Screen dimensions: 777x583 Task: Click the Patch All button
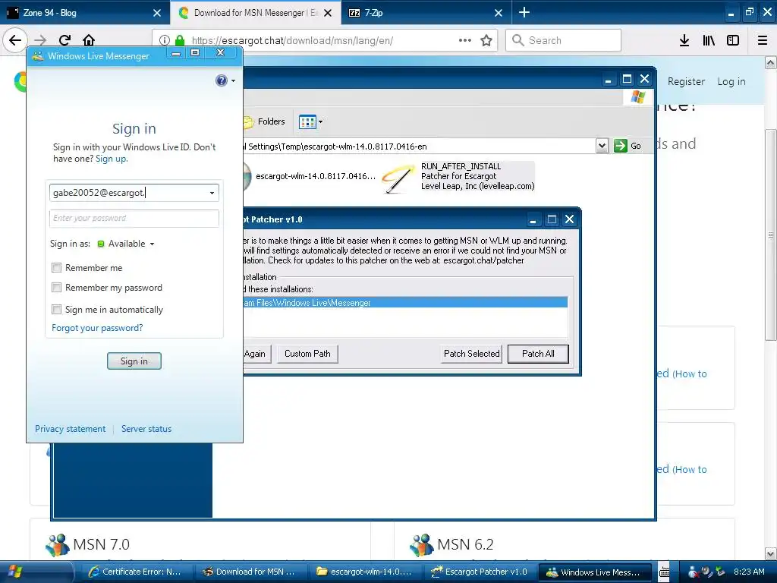click(x=538, y=354)
